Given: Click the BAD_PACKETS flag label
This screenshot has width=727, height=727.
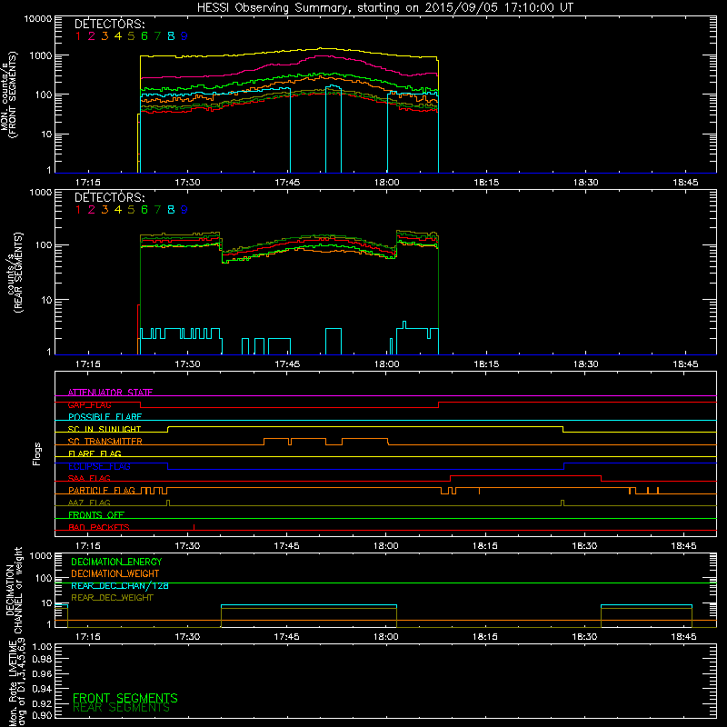Looking at the screenshot, I should tap(99, 527).
